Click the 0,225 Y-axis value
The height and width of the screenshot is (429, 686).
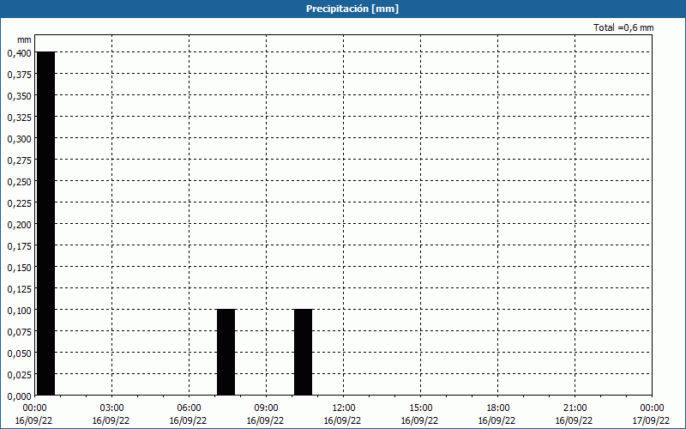point(19,203)
